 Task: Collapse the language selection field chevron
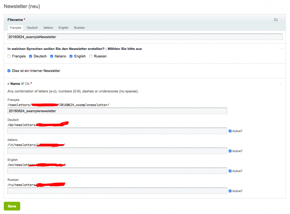282,49
